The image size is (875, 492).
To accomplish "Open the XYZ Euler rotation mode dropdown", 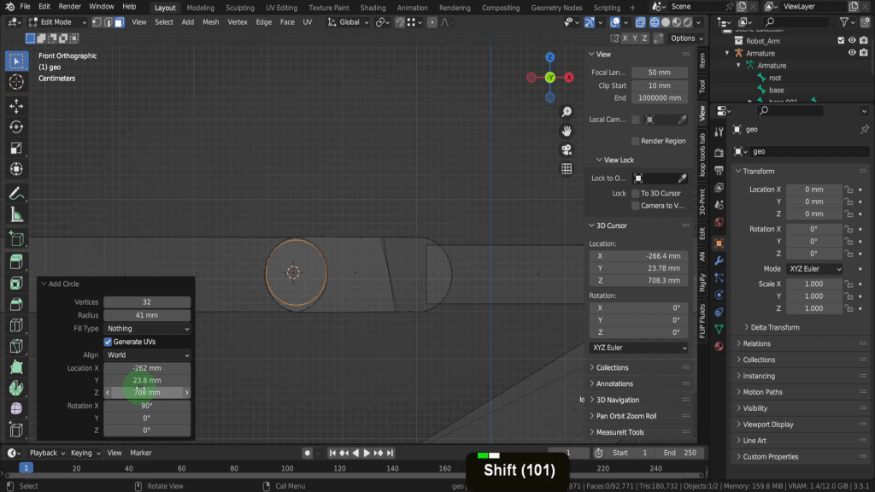I will pos(814,268).
